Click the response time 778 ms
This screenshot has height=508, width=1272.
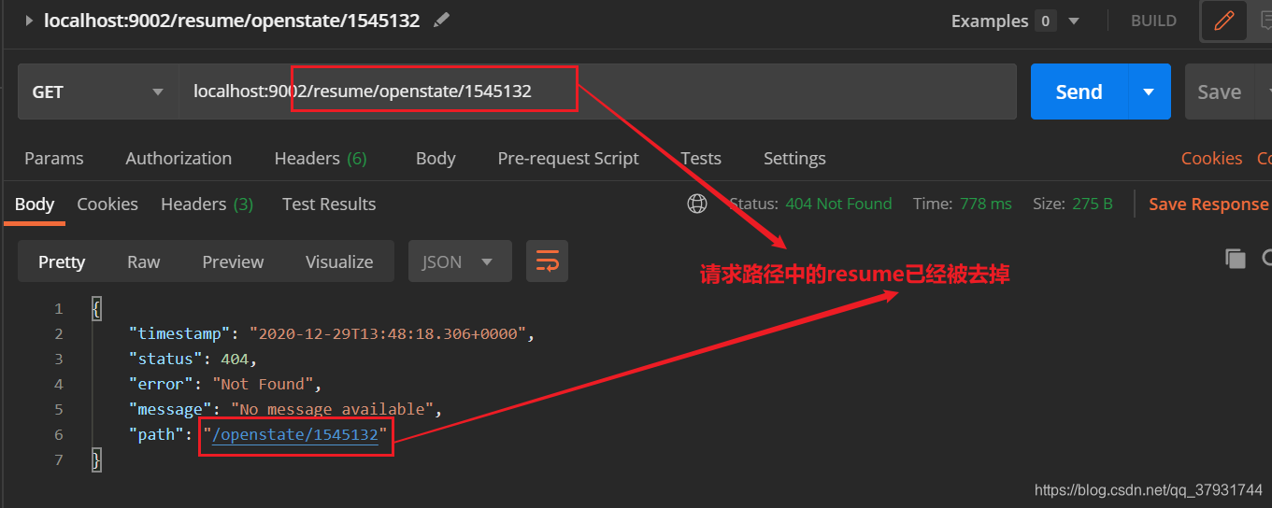pos(985,204)
